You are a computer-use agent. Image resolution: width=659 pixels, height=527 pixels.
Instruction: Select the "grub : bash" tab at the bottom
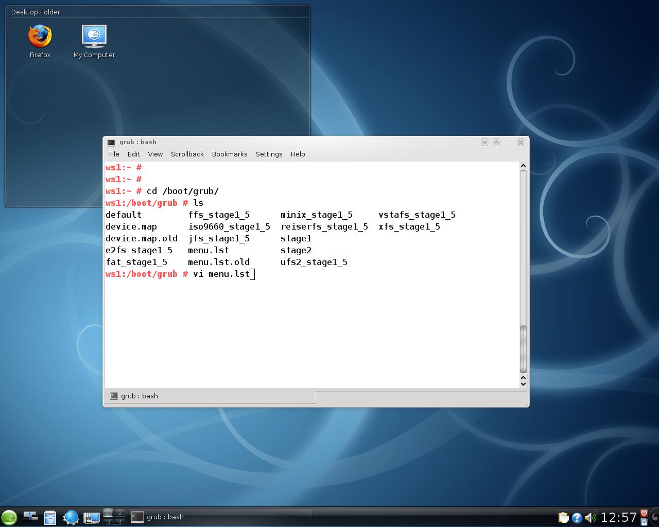[138, 396]
